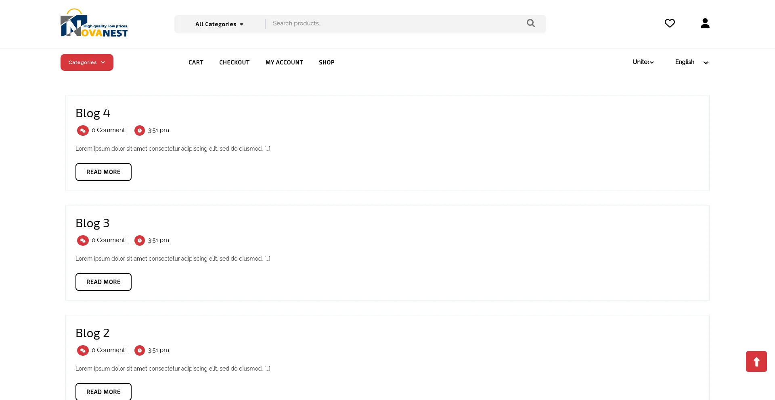Click Blog 2 comment bubble icon
This screenshot has height=400, width=775.
tap(83, 350)
